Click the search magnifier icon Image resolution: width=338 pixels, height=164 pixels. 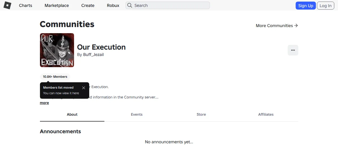click(129, 5)
